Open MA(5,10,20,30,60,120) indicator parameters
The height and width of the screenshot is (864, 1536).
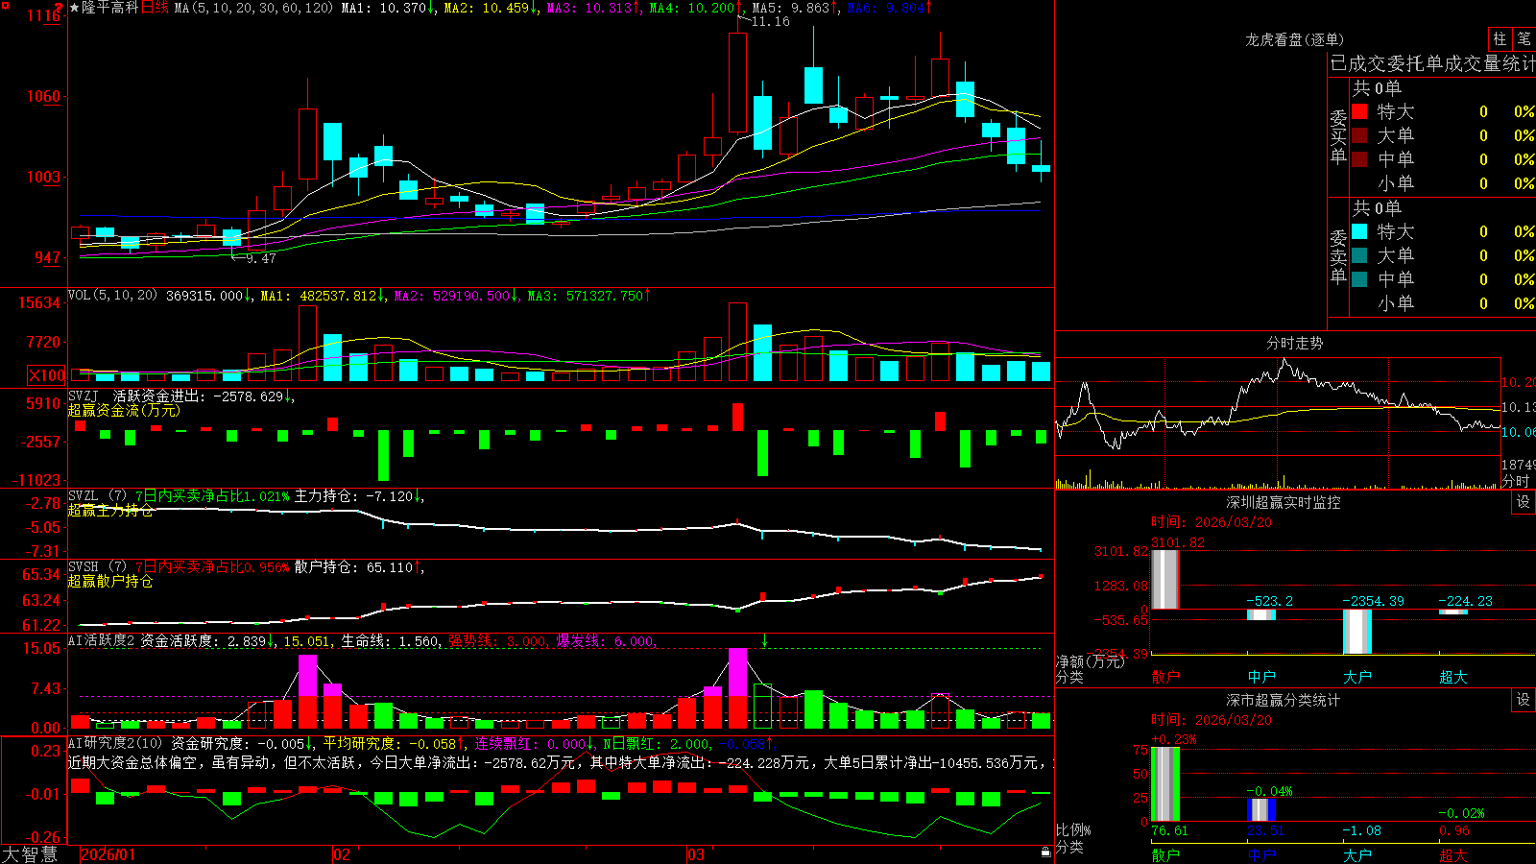(253, 8)
